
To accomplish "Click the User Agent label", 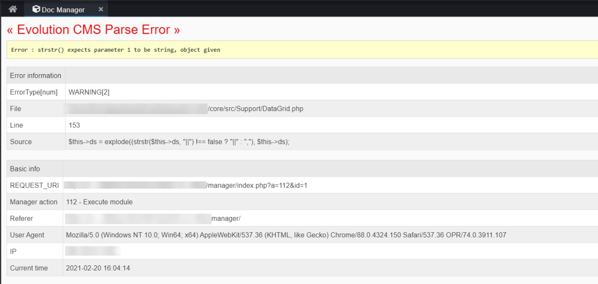I will pyautogui.click(x=27, y=235).
